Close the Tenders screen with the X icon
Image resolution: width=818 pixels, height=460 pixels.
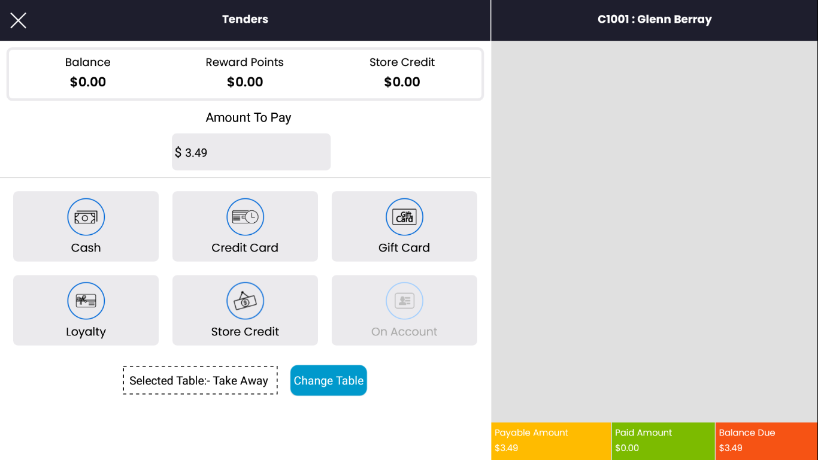tap(18, 20)
